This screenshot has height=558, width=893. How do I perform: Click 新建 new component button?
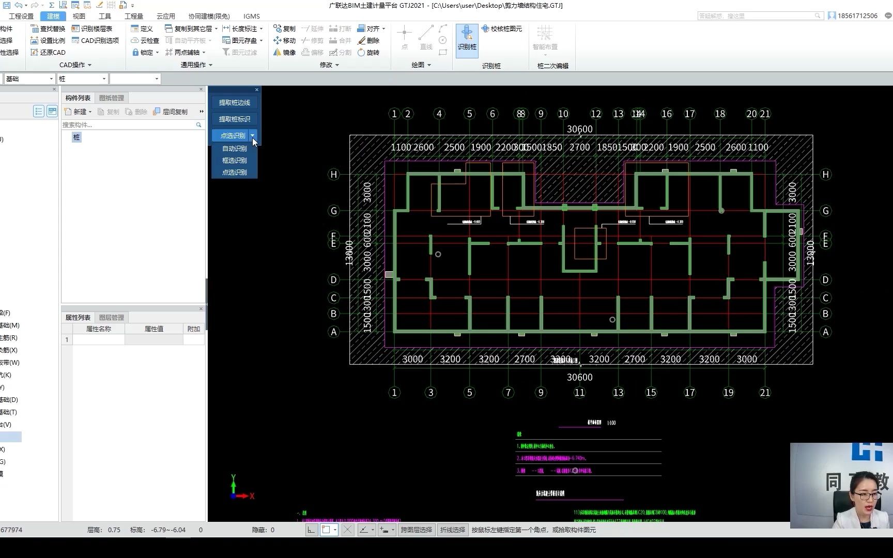click(x=78, y=112)
